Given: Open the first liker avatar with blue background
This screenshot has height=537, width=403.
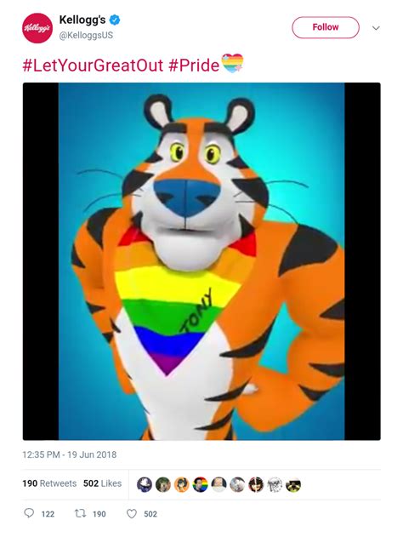Looking at the screenshot, I should 145,484.
